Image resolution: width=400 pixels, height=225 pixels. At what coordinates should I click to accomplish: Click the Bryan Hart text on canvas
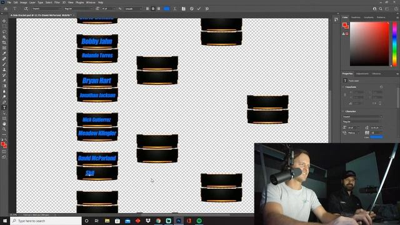point(97,81)
